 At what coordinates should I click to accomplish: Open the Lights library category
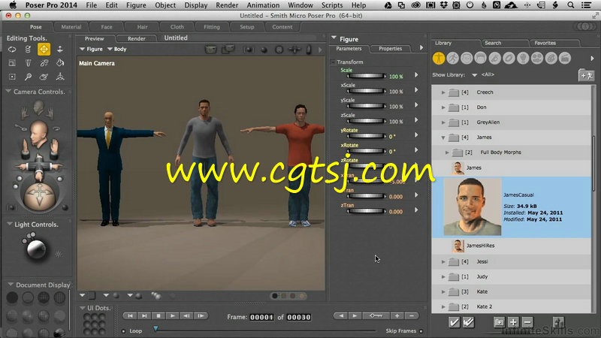523,59
